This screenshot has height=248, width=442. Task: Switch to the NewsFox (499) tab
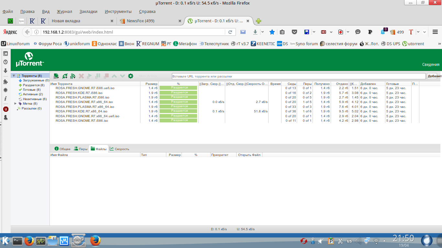coord(150,21)
